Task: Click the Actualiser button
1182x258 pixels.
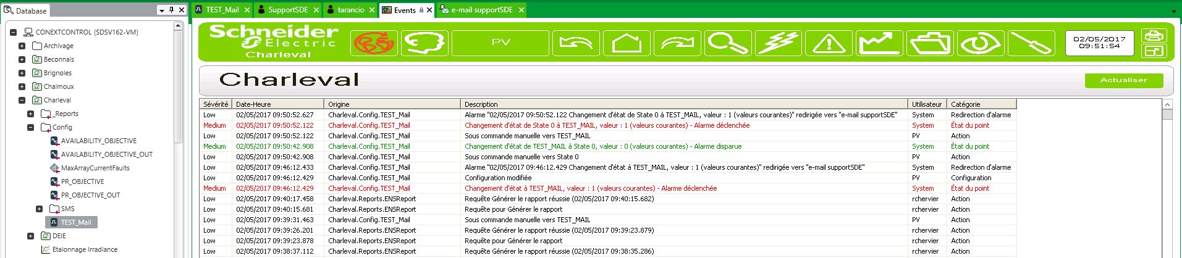Action: pyautogui.click(x=1123, y=80)
